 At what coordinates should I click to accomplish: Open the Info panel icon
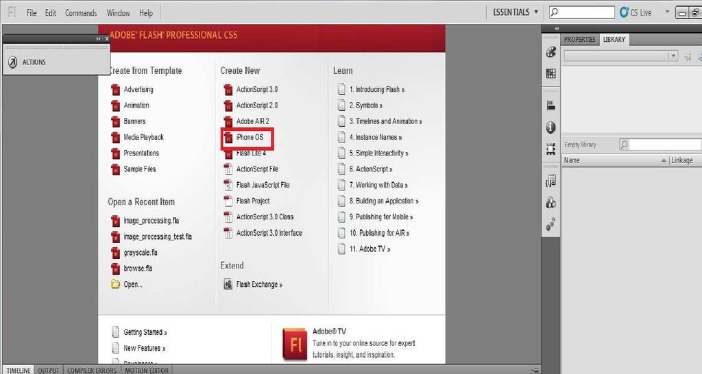coord(551,127)
